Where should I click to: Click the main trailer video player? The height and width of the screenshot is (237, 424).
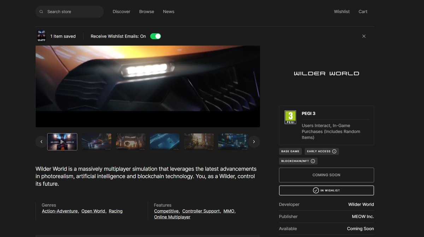point(148,86)
